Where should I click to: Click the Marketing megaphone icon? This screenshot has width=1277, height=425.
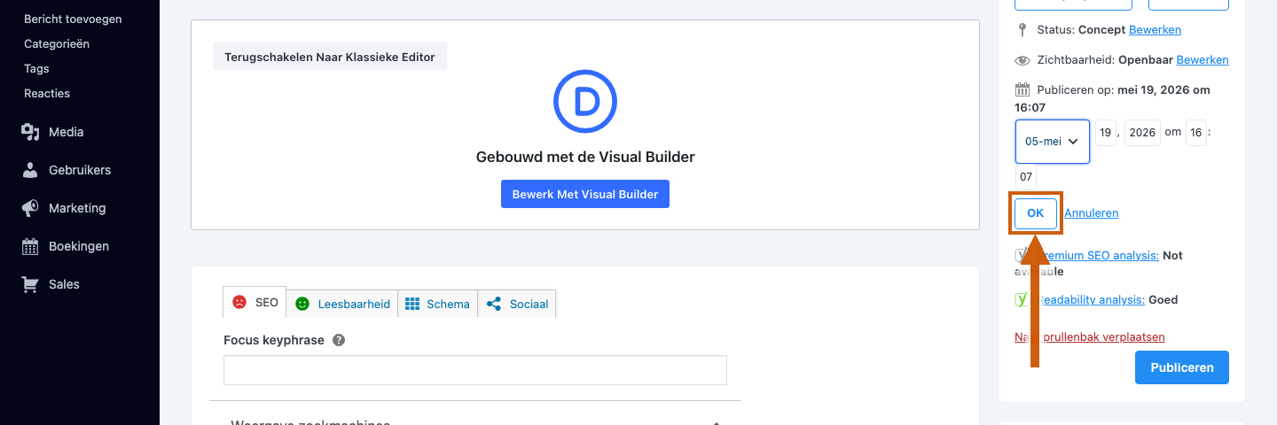(31, 208)
